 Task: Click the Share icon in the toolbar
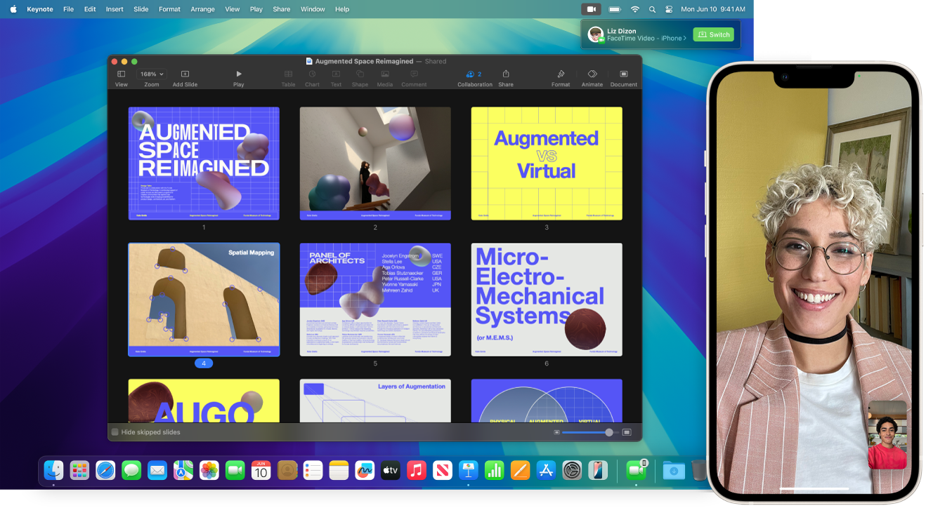(505, 75)
